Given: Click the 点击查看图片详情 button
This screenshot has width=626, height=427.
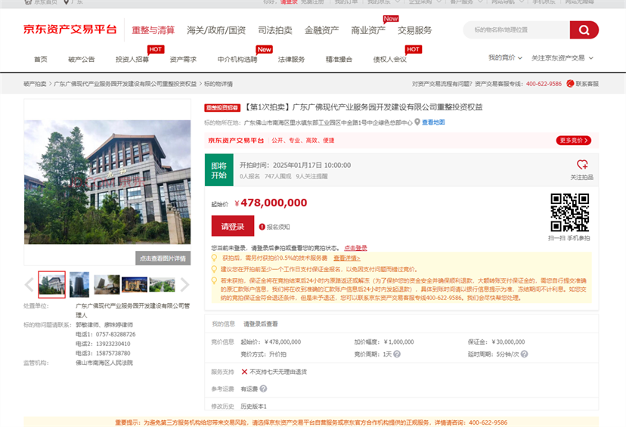Looking at the screenshot, I should pos(163,258).
